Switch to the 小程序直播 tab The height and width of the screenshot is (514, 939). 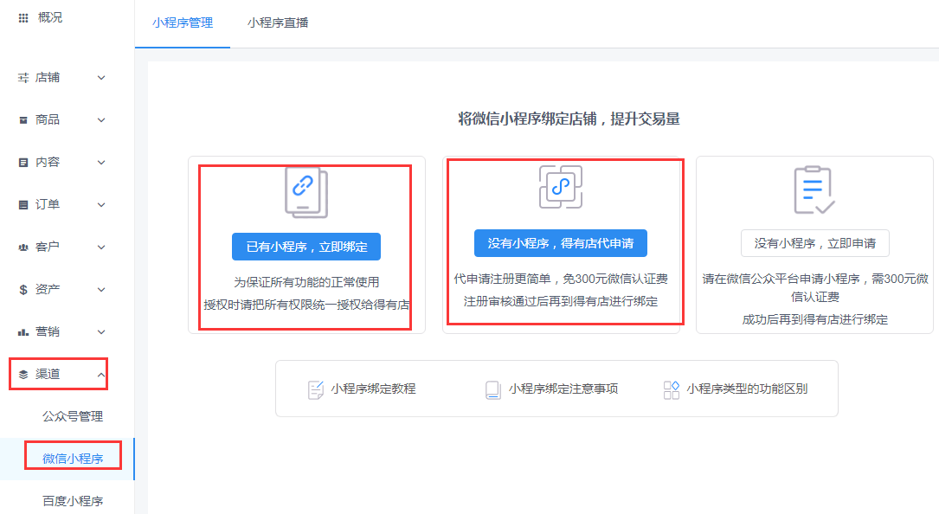click(x=278, y=22)
